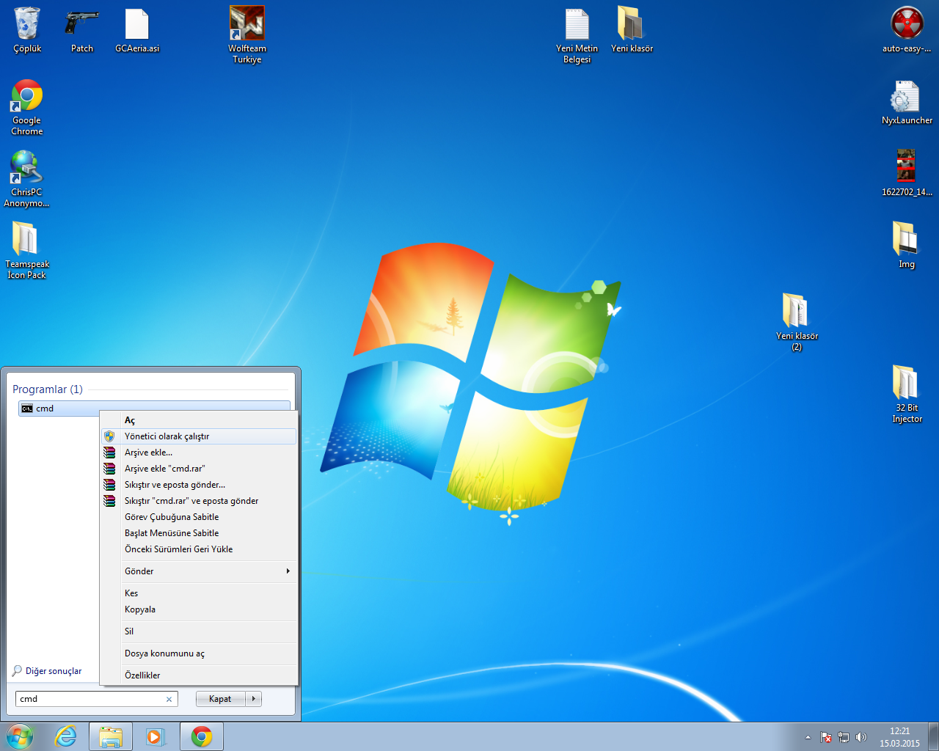939x751 pixels.
Task: Choose Dosya konumunu aç
Action: (199, 653)
